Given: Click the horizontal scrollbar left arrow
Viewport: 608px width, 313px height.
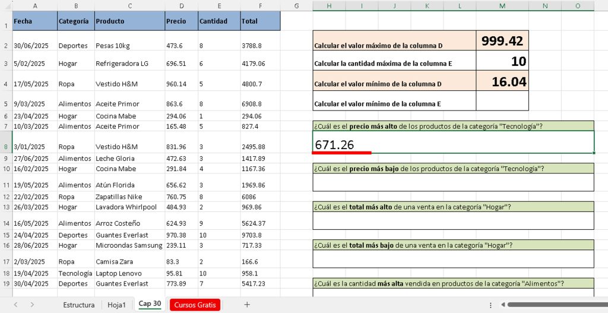Looking at the screenshot, I should click(503, 305).
